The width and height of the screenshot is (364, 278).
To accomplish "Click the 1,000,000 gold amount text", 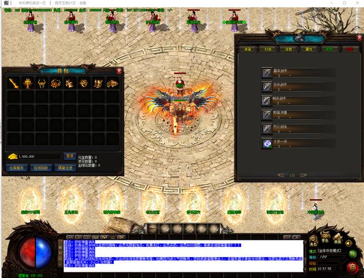I will [x=27, y=157].
